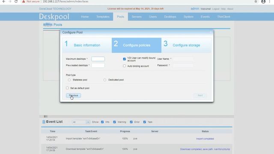Image resolution: width=274 pixels, height=154 pixels.
Task: Open the Templates menu tab
Action: 103,17
